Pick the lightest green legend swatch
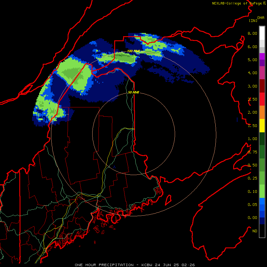Image resolution: width=267 pixels, height=267 pixels. point(262,191)
